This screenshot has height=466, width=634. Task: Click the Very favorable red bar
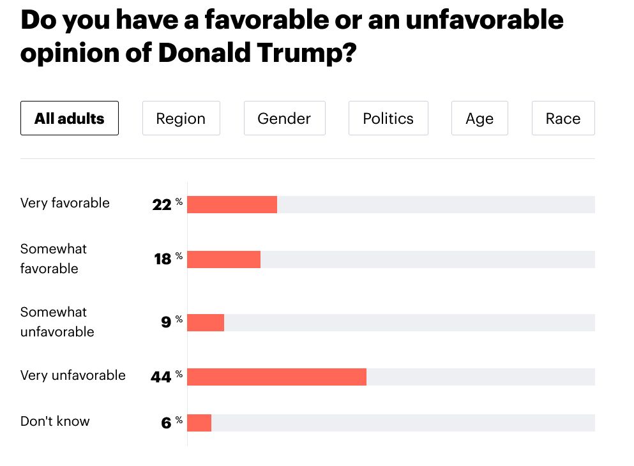click(x=232, y=204)
